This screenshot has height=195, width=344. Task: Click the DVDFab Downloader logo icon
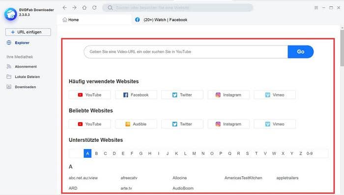(10, 14)
